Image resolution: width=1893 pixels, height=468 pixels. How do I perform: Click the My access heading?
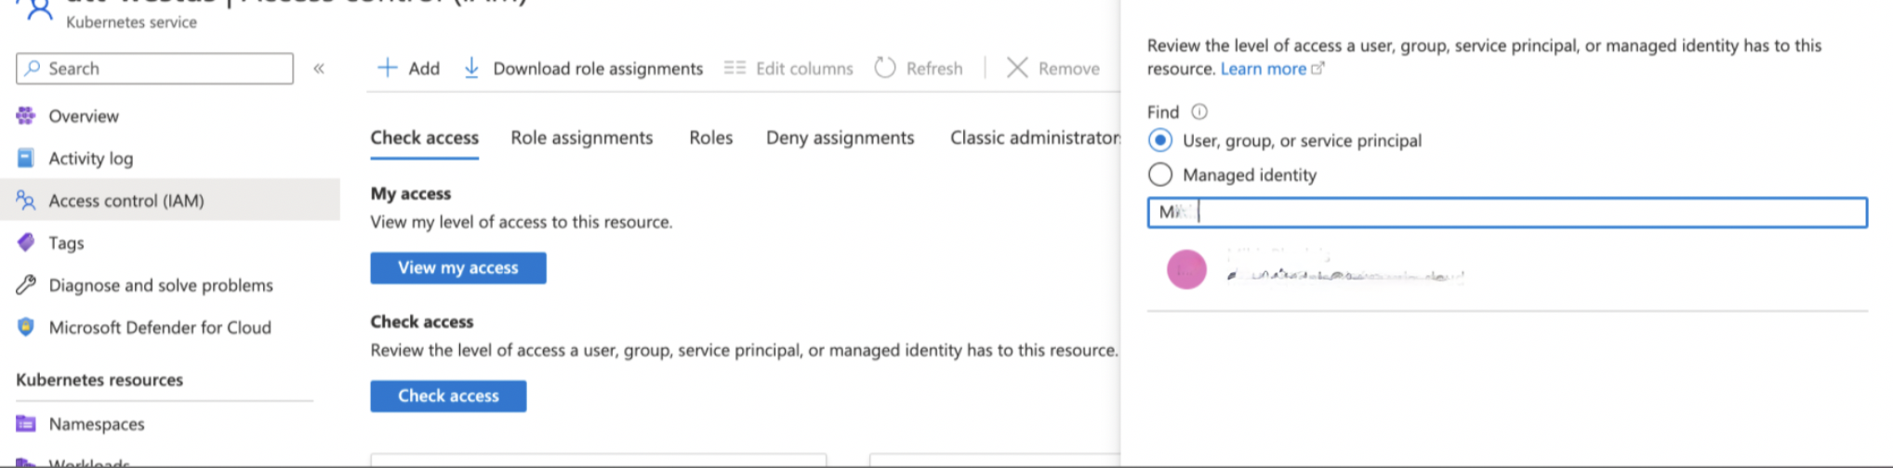tap(410, 193)
